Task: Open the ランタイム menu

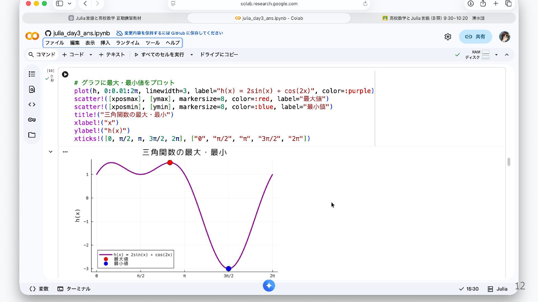Action: click(127, 43)
